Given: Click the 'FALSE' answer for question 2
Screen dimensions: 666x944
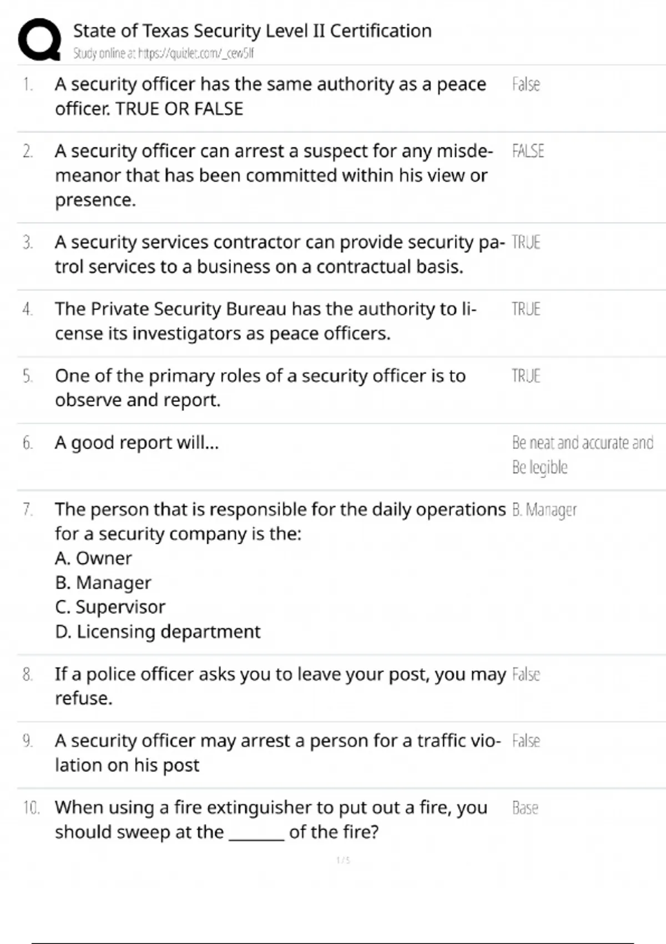Looking at the screenshot, I should coord(528,151).
